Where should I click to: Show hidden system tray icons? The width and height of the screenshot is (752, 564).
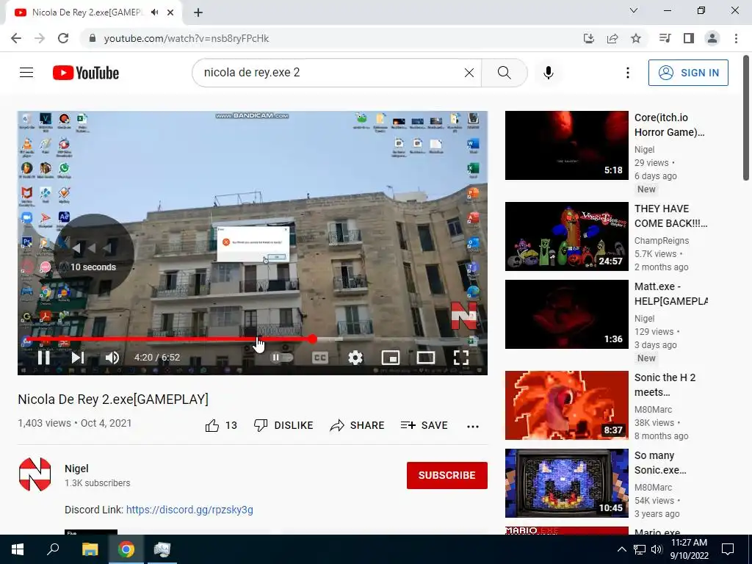[621, 549]
